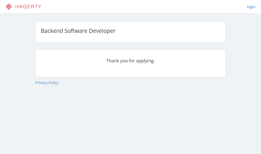
Task: Click the word 'Thank' in confirmation message
Action: pyautogui.click(x=113, y=61)
